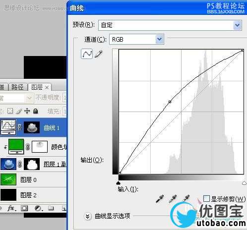Expand Curve Display Options (曲线显示选项)

[88, 216]
